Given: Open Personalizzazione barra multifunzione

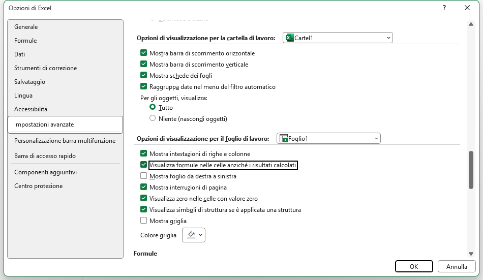Looking at the screenshot, I should 65,141.
